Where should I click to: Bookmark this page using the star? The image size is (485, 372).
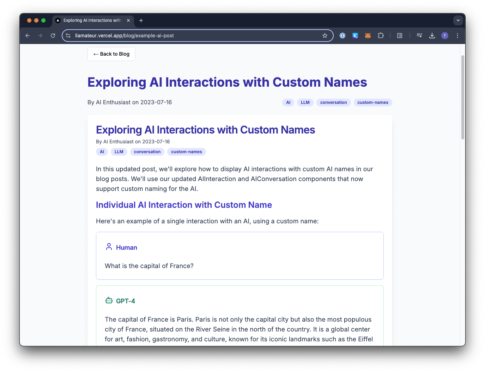pyautogui.click(x=325, y=36)
